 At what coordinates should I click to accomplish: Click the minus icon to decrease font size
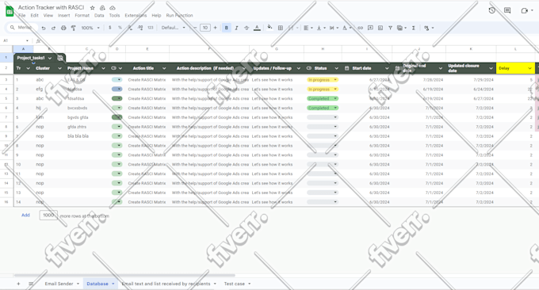coord(195,28)
